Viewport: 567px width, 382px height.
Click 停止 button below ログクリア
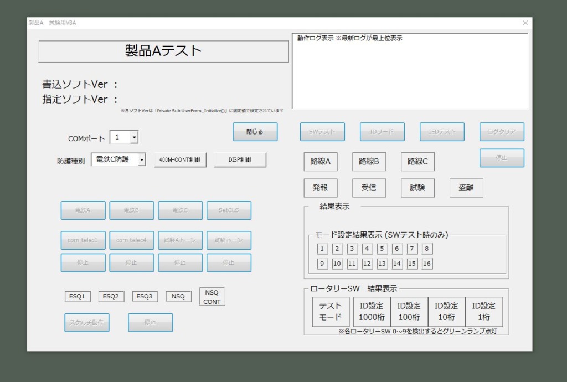(x=502, y=158)
